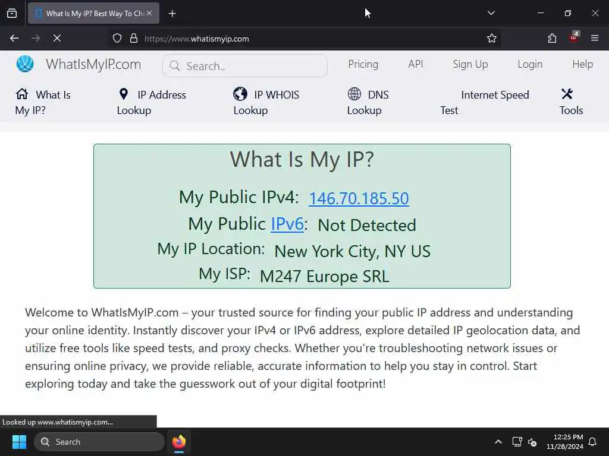Viewport: 609px width, 456px height.
Task: Stop page loading with the X button
Action: click(57, 38)
